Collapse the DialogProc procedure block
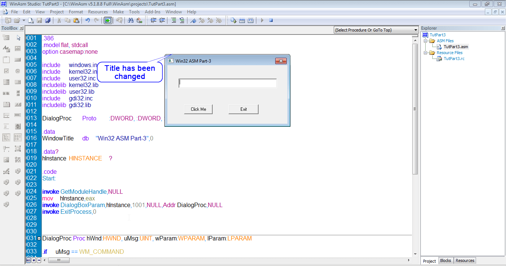The height and width of the screenshot is (266, 506). tap(39, 239)
